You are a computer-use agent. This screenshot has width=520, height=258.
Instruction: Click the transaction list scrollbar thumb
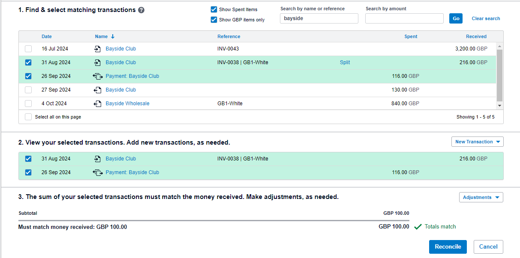(499, 75)
